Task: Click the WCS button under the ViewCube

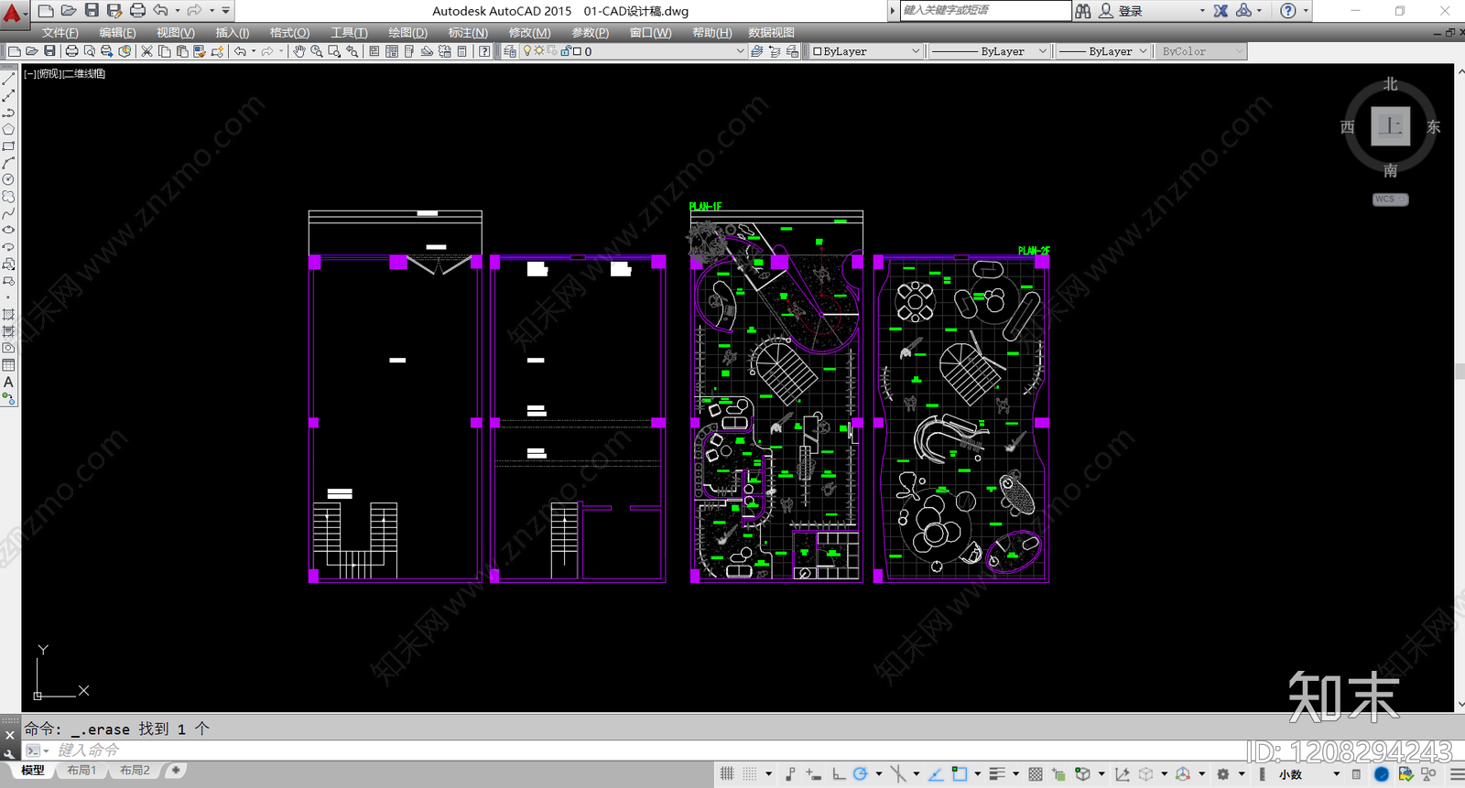Action: pos(1390,199)
